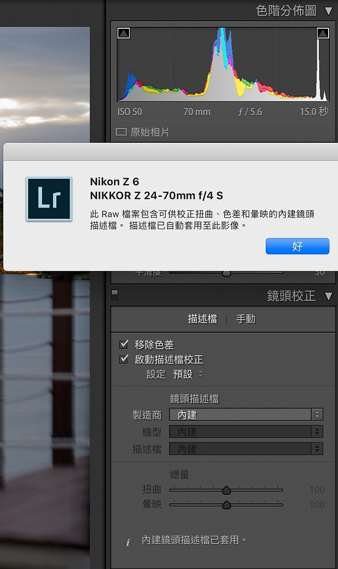Open the 製造商 dropdown

coord(246,415)
